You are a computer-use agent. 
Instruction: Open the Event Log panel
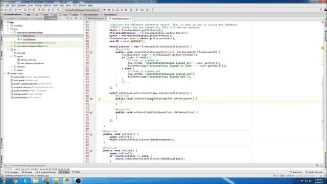296,172
